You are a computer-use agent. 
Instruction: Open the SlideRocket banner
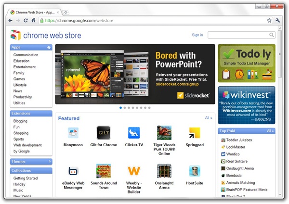pos(135,74)
